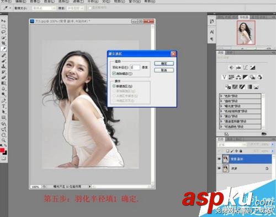Expand the 黑白 预设 list
This screenshot has width=276, height=217.
coord(221,116)
